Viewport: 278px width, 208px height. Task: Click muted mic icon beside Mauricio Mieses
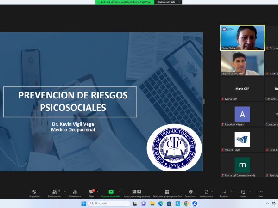click(223, 124)
